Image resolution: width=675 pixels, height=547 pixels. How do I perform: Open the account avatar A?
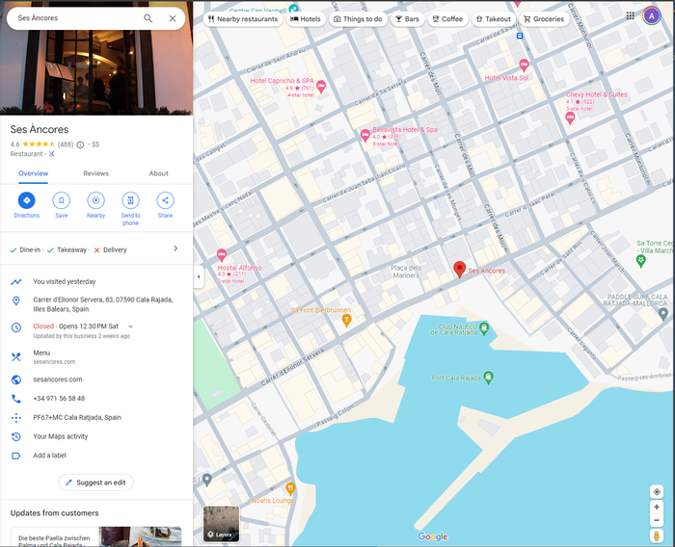(x=651, y=16)
